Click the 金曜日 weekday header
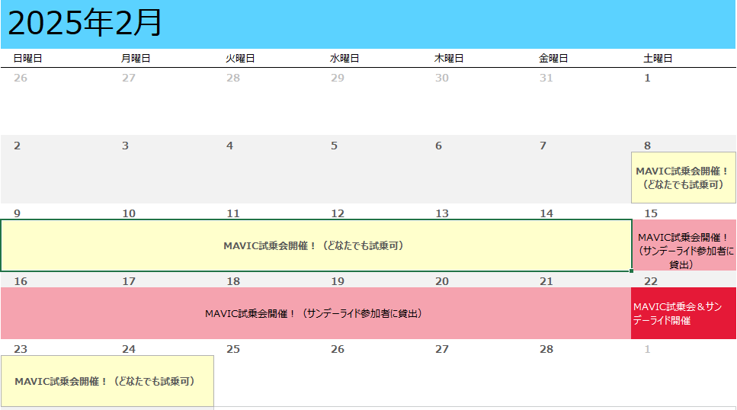This screenshot has width=737, height=410. (x=553, y=58)
